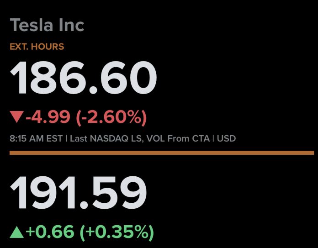Click the 8:15 AM timestamp
The image size is (318, 248).
(29, 138)
